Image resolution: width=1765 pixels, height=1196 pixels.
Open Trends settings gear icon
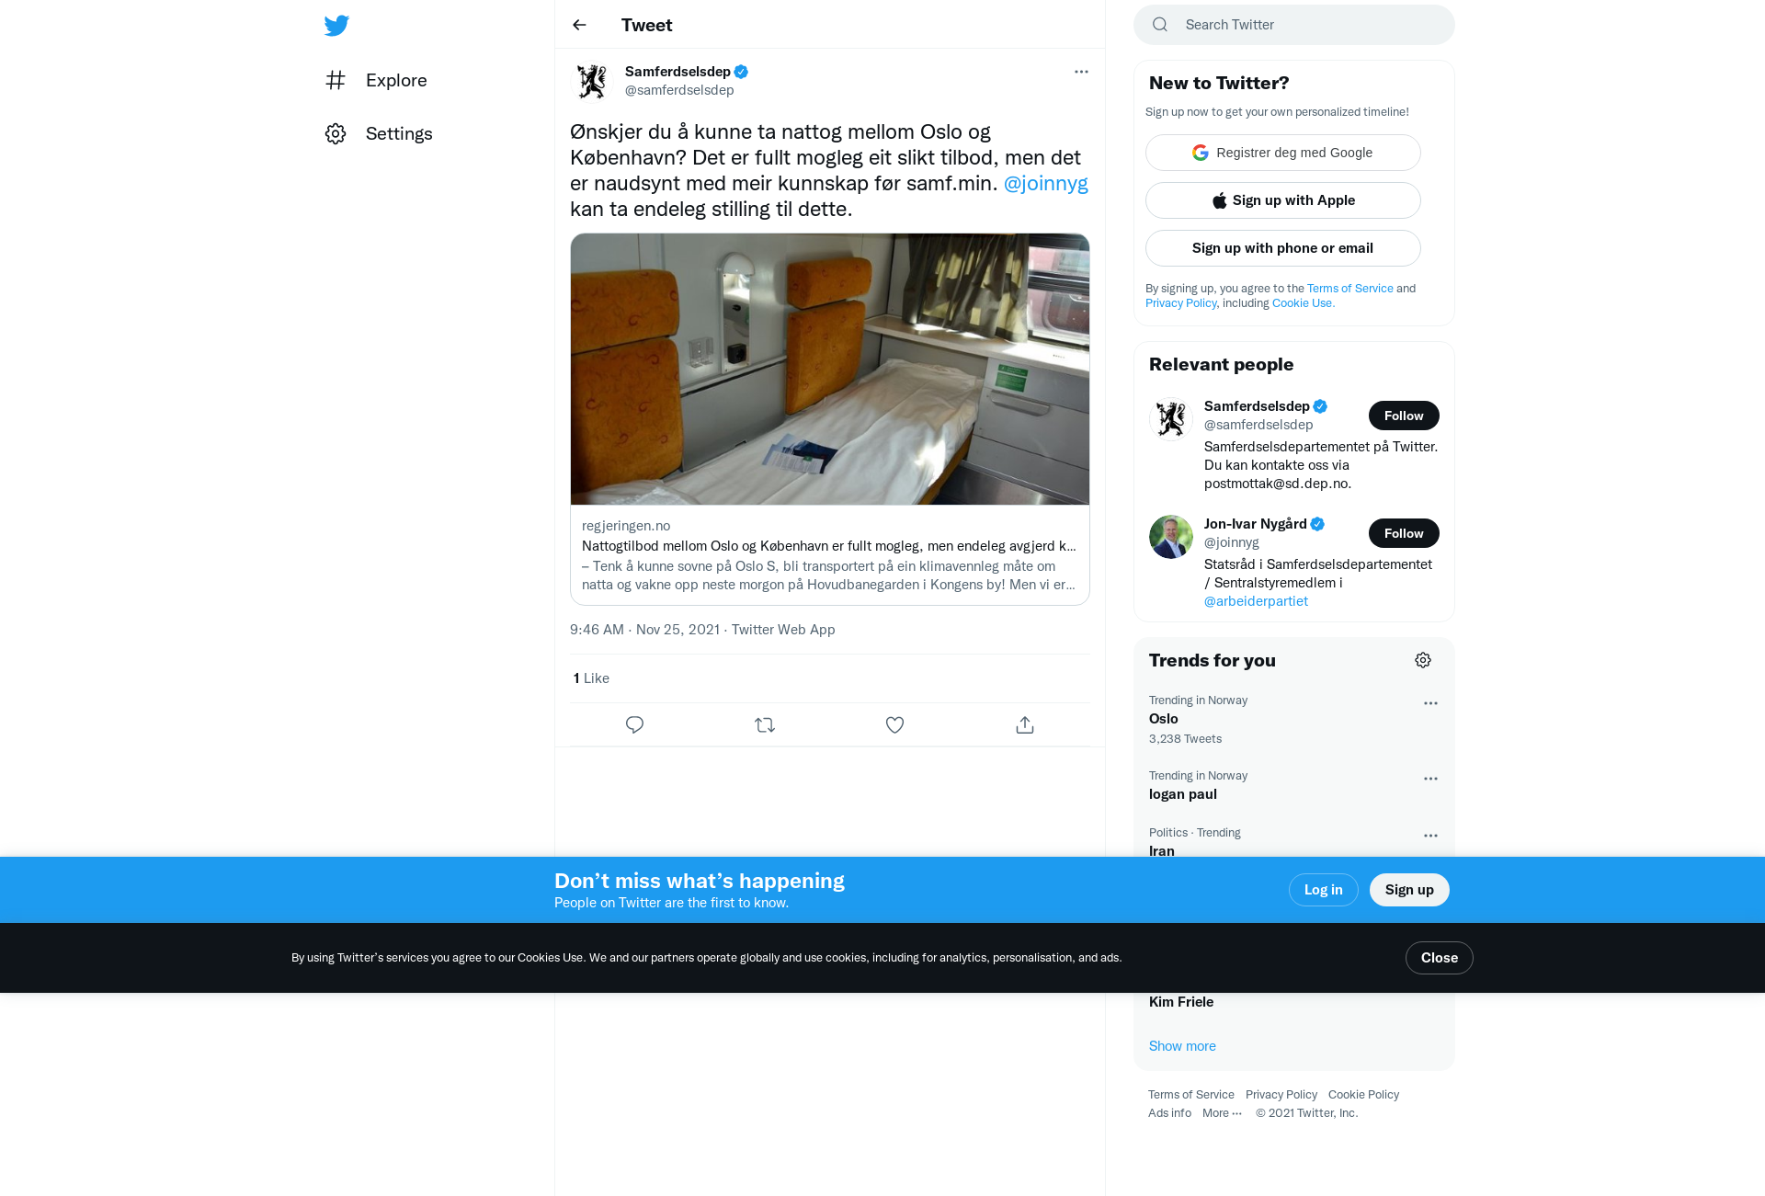[x=1423, y=660]
